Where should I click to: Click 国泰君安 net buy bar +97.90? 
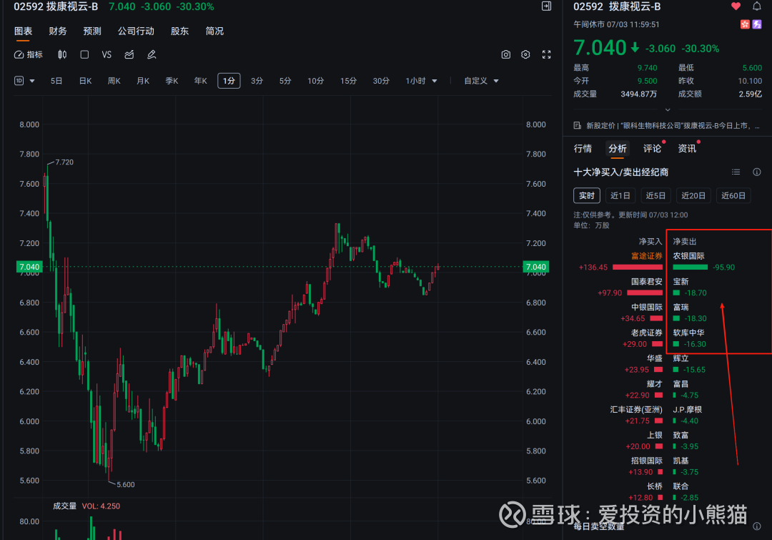tap(645, 293)
